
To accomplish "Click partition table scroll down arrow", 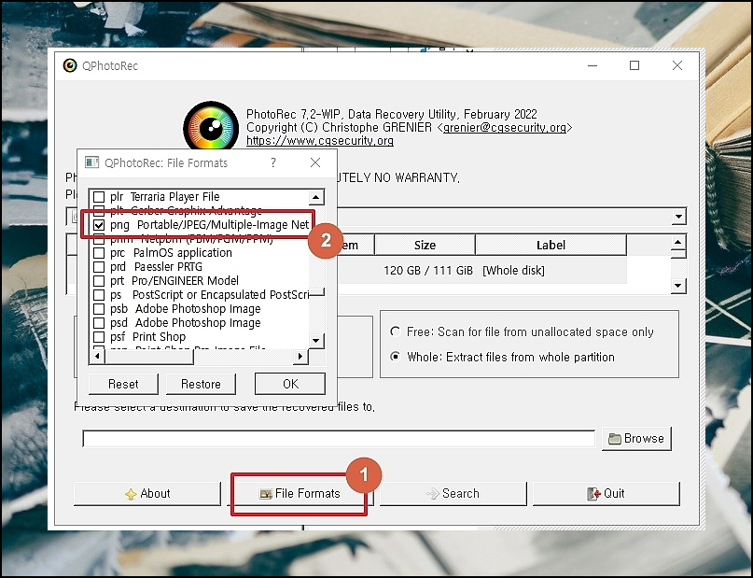I will (x=677, y=286).
